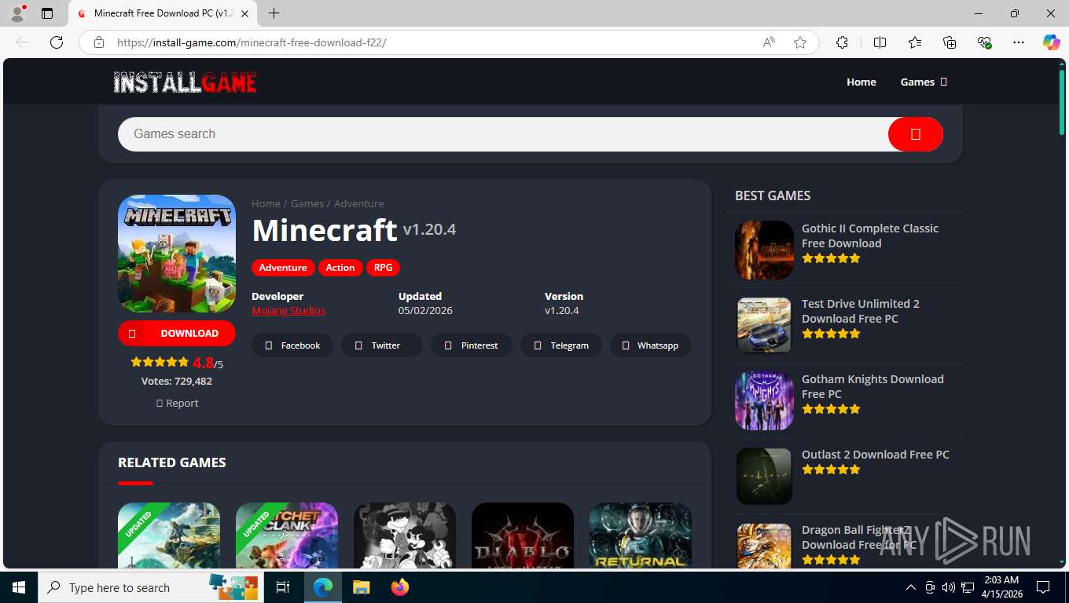The width and height of the screenshot is (1069, 603).
Task: Share the game on Pinterest
Action: click(472, 345)
